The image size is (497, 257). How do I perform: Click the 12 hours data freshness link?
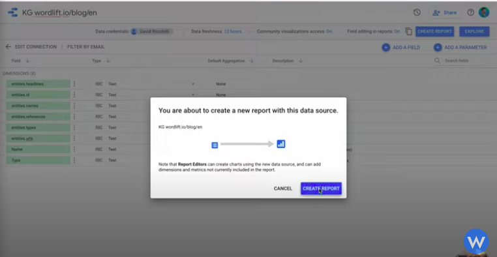click(233, 31)
